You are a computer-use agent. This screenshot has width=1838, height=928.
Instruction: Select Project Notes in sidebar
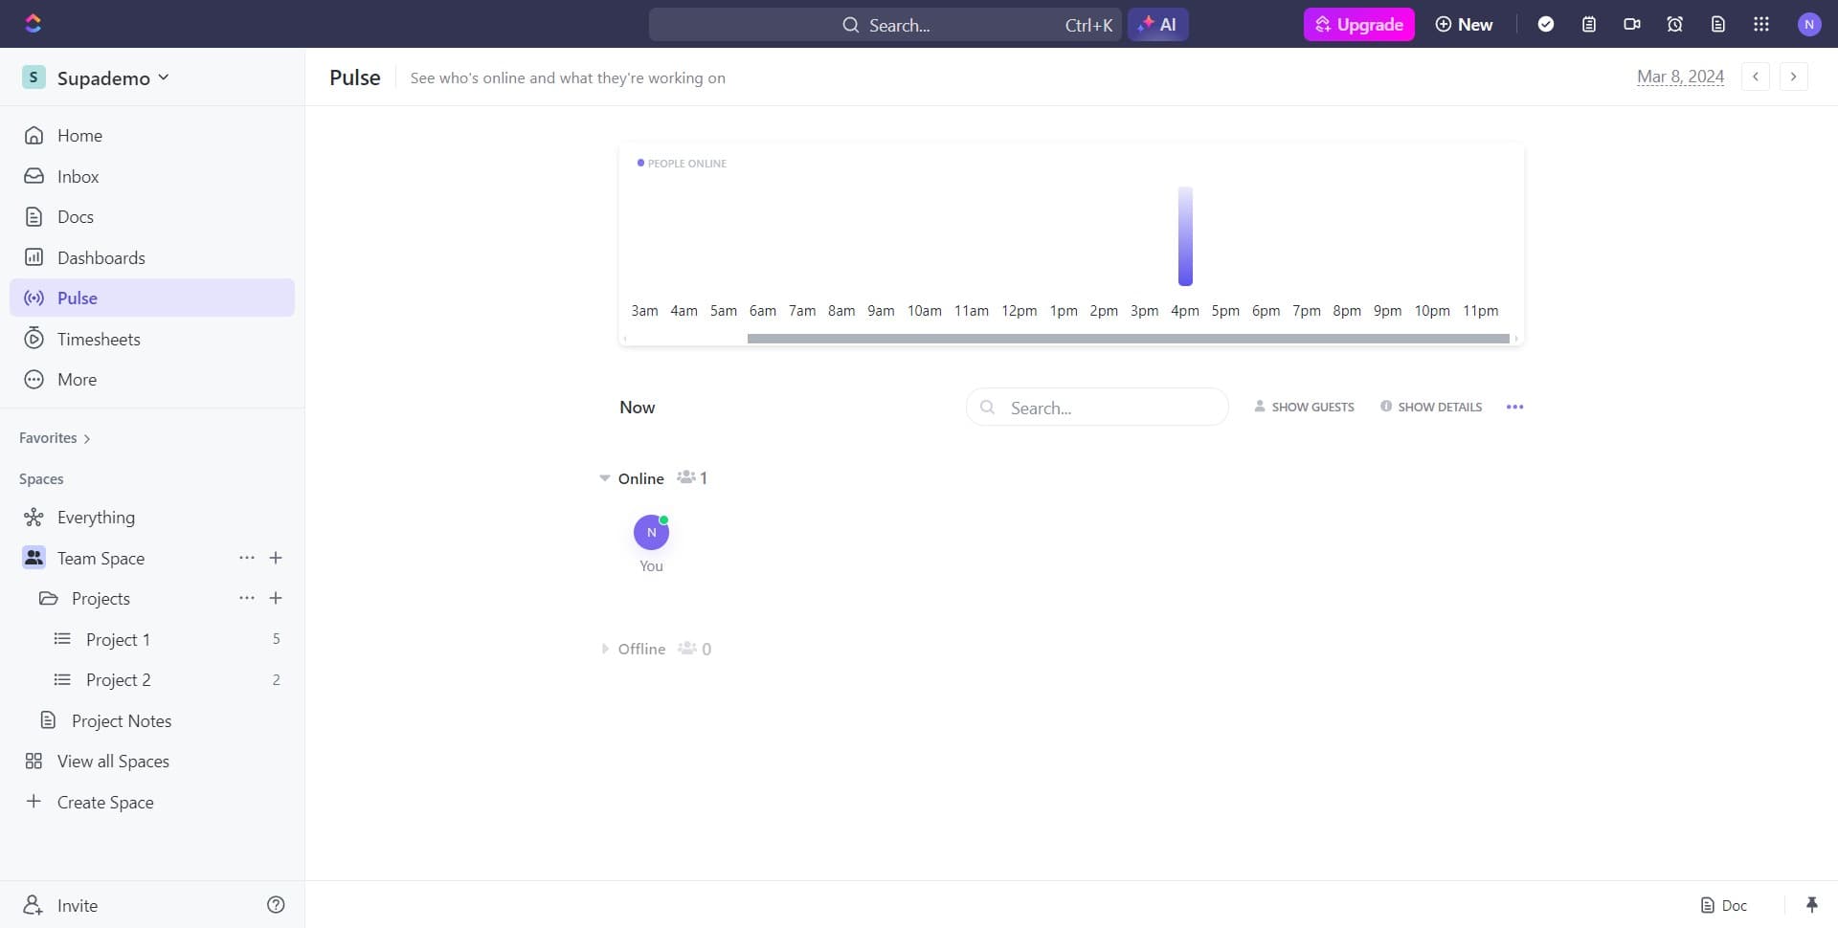tap(123, 720)
